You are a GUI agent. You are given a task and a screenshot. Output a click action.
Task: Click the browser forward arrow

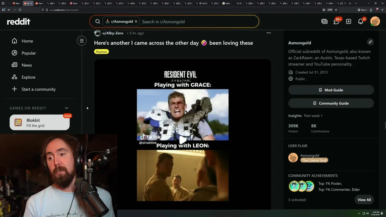click(x=14, y=10)
